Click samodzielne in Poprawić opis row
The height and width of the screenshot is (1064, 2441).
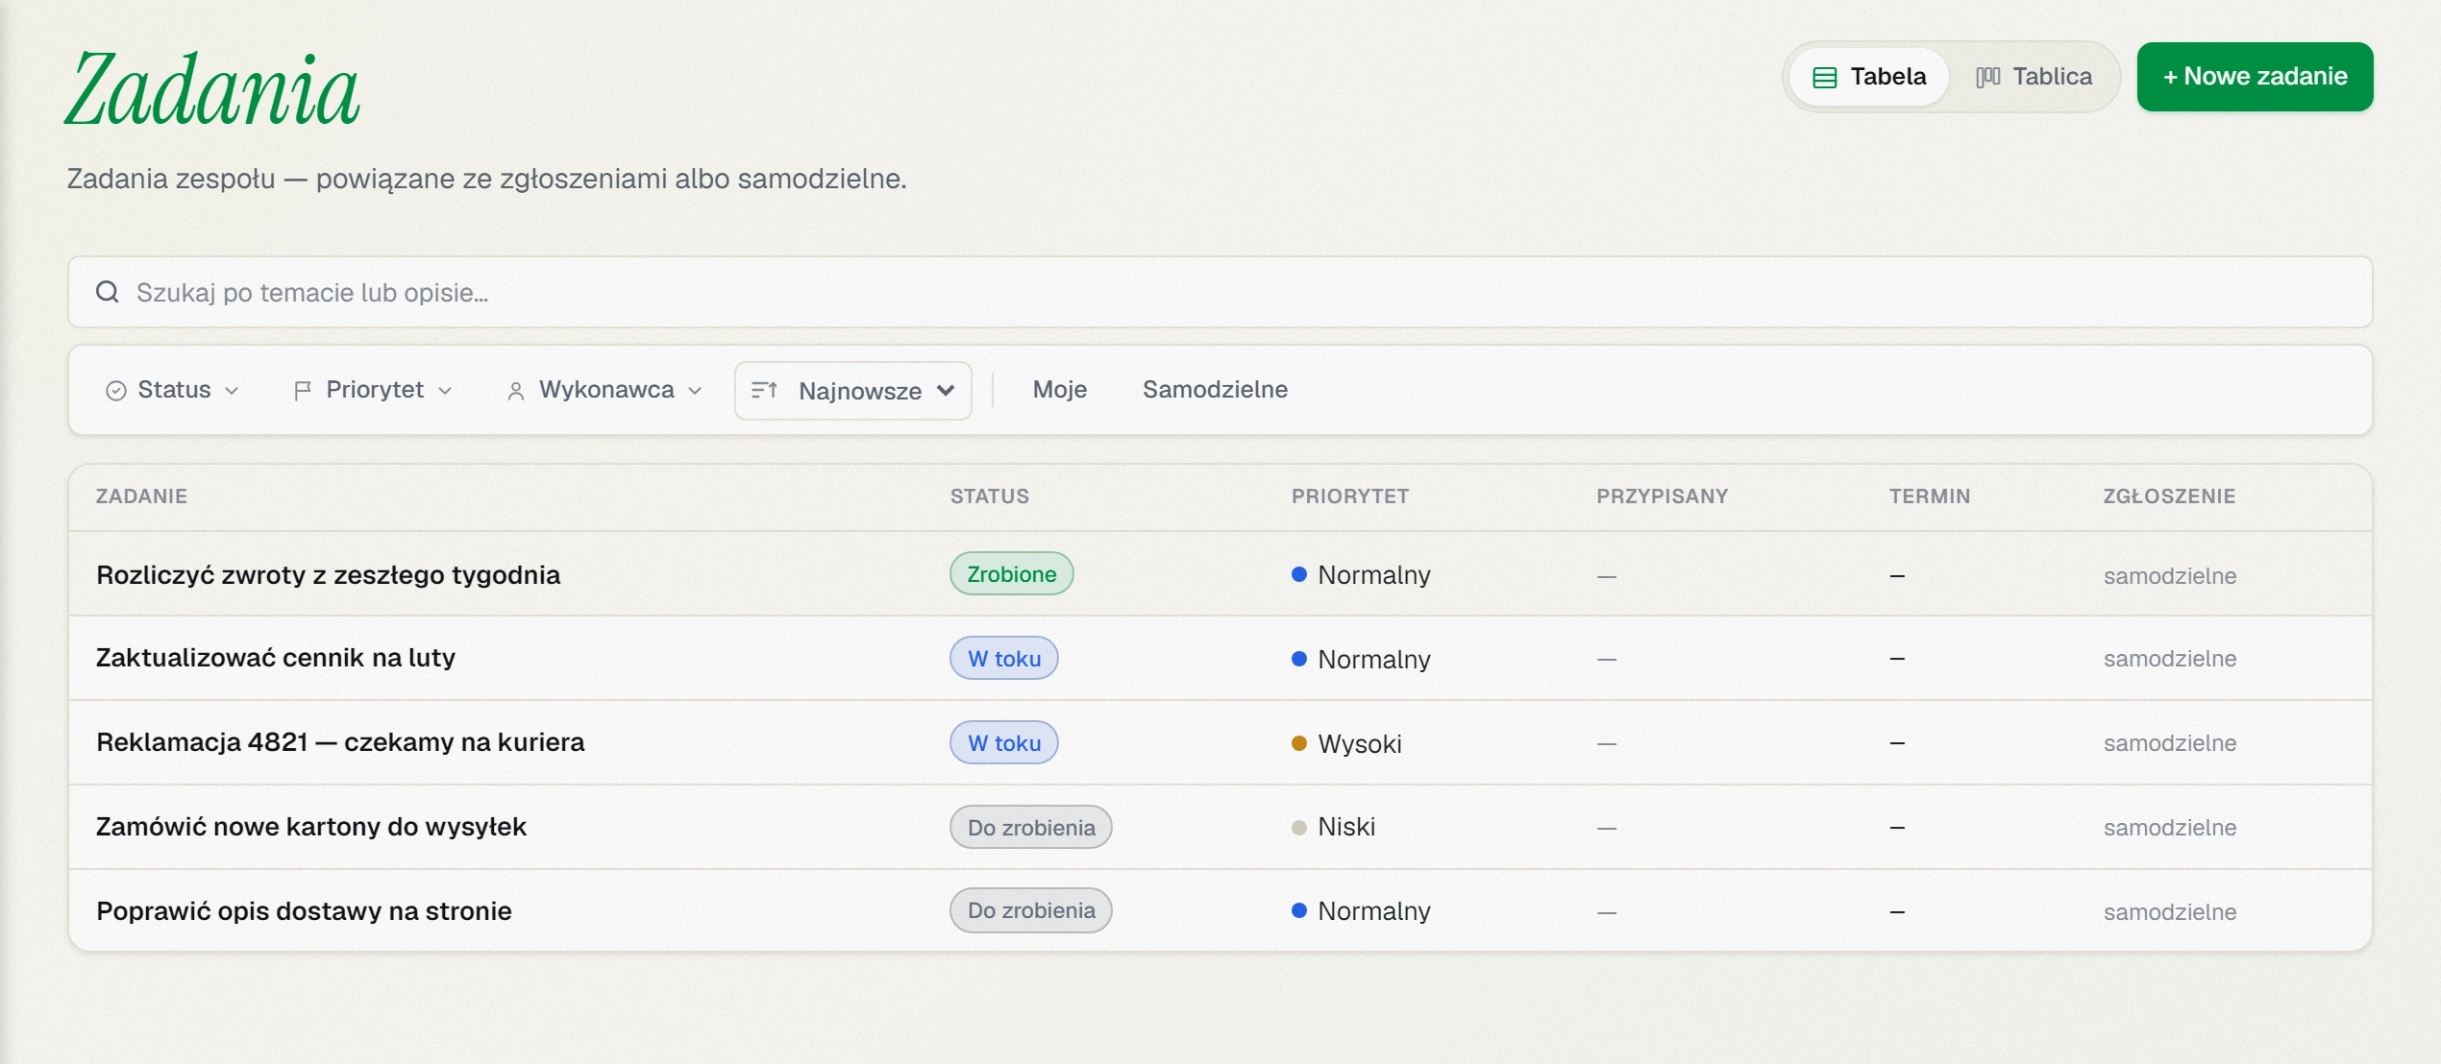(2169, 911)
